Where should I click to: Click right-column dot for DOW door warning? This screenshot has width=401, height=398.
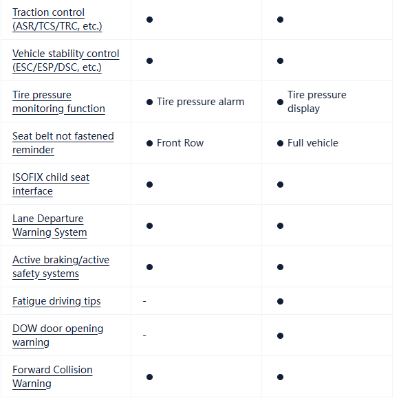point(281,335)
